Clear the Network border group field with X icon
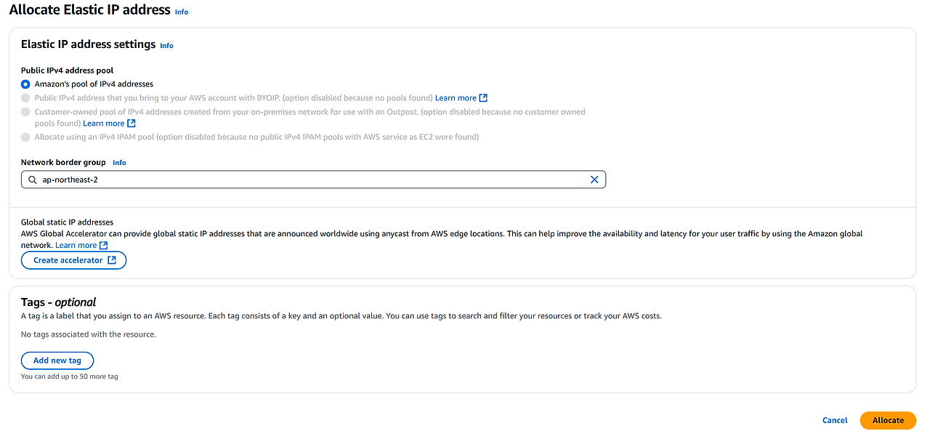The height and width of the screenshot is (439, 930). click(594, 180)
